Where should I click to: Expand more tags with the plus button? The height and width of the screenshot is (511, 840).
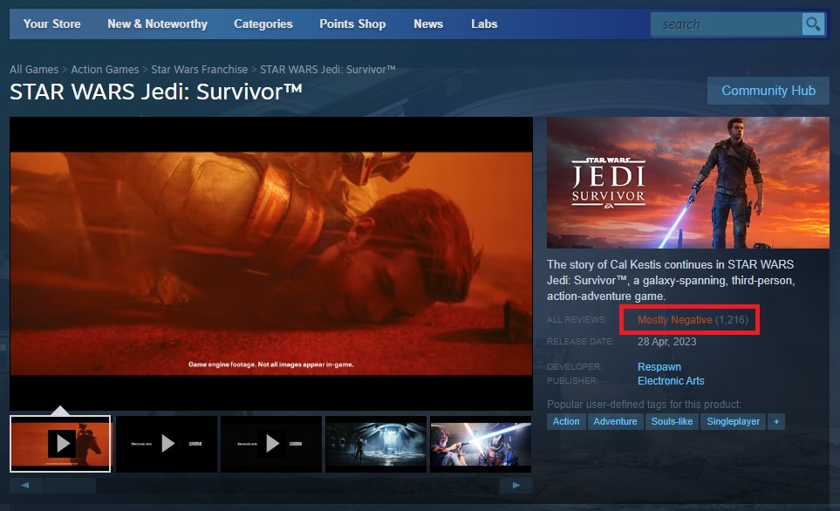coord(776,421)
